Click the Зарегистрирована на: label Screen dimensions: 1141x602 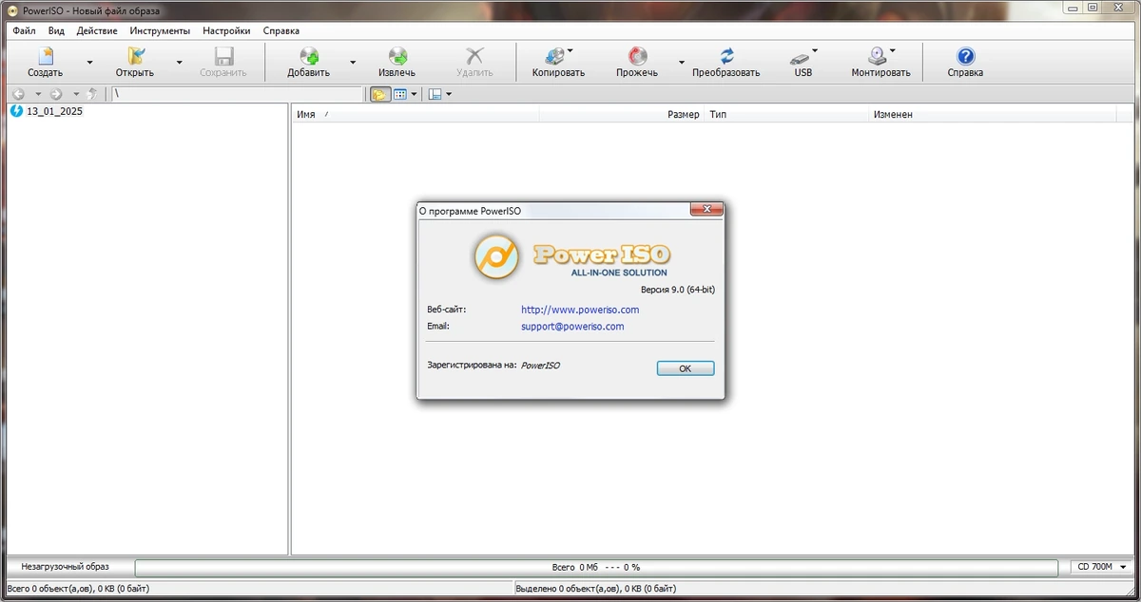point(473,364)
